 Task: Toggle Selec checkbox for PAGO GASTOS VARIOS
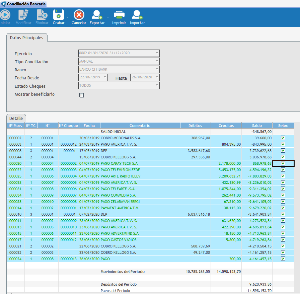(x=283, y=240)
